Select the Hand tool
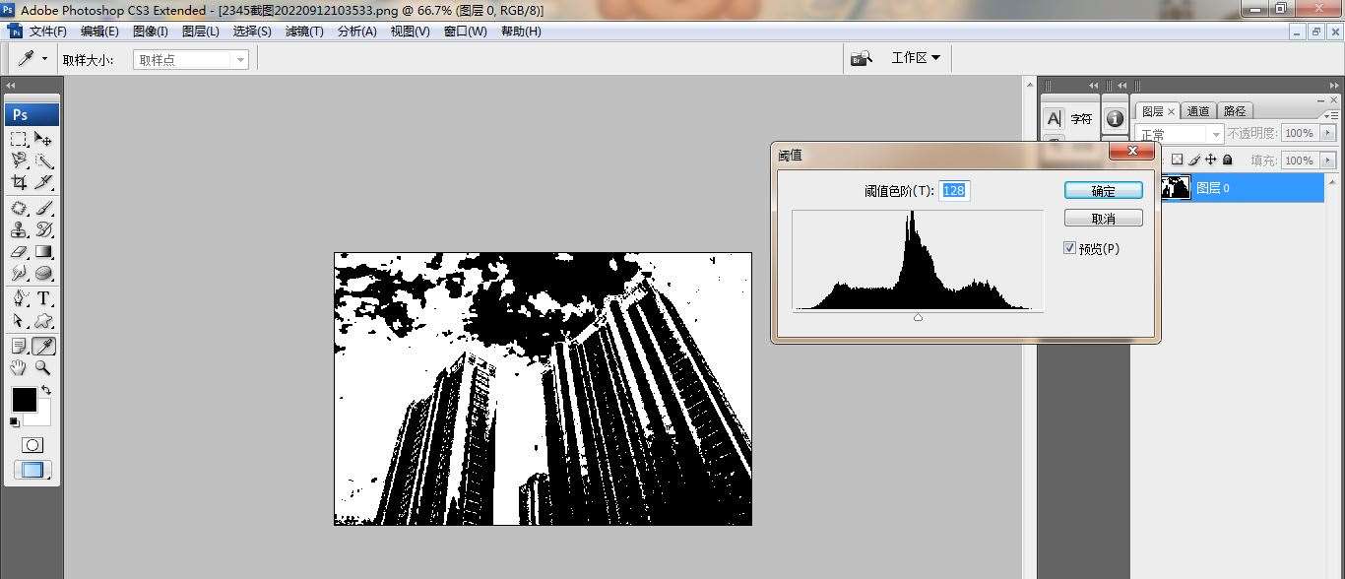 tap(19, 368)
